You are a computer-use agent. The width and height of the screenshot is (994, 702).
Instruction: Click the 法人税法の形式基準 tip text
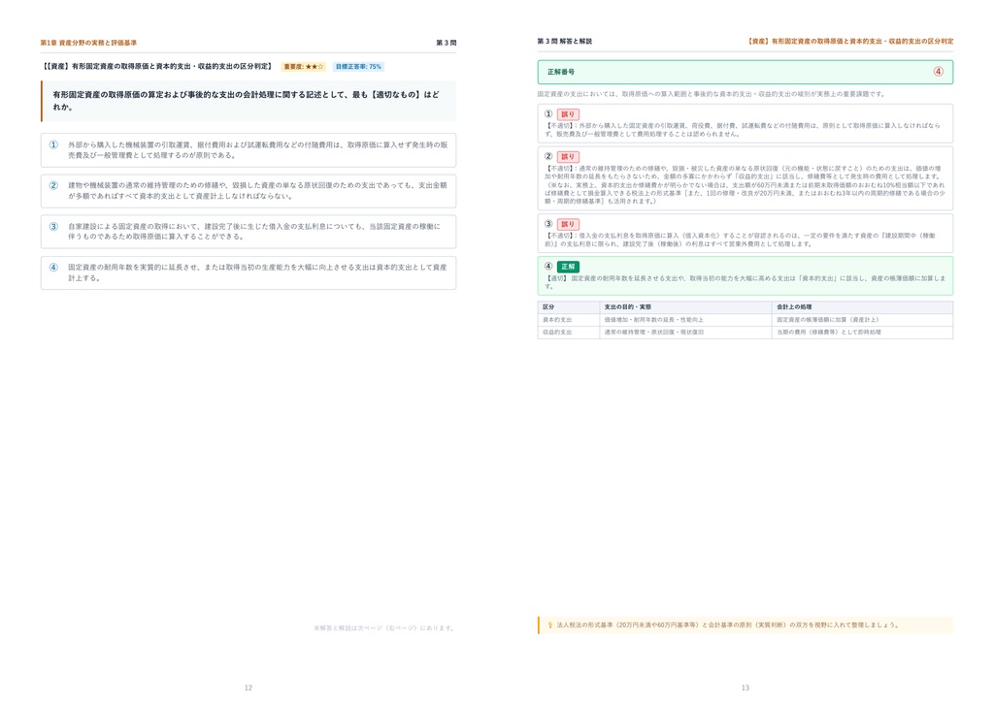[x=728, y=624]
